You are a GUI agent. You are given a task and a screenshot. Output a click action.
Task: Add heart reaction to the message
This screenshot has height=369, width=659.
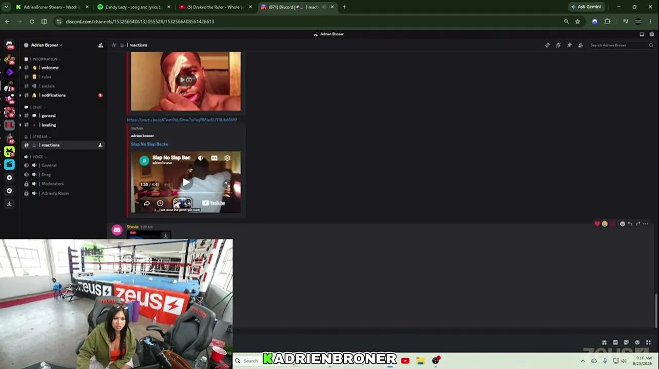coord(597,224)
